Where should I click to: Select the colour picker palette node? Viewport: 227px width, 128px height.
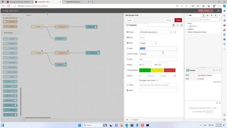10,72
